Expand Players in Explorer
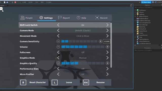The height and width of the screenshot is (91, 162). [135, 12]
